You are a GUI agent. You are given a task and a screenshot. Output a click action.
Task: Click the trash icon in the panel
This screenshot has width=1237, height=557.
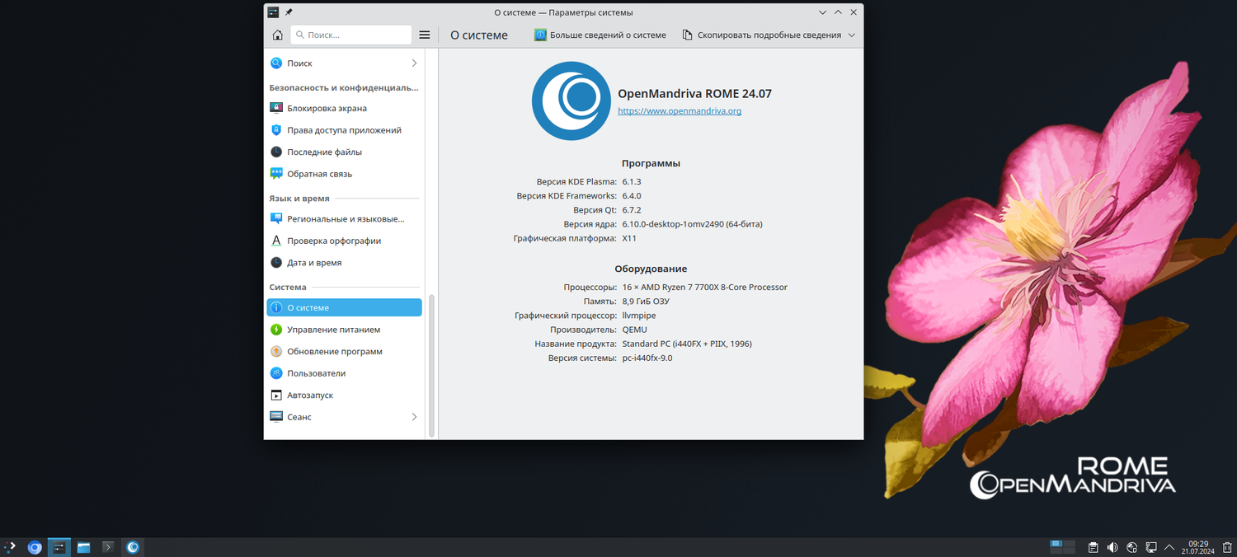(x=1229, y=547)
